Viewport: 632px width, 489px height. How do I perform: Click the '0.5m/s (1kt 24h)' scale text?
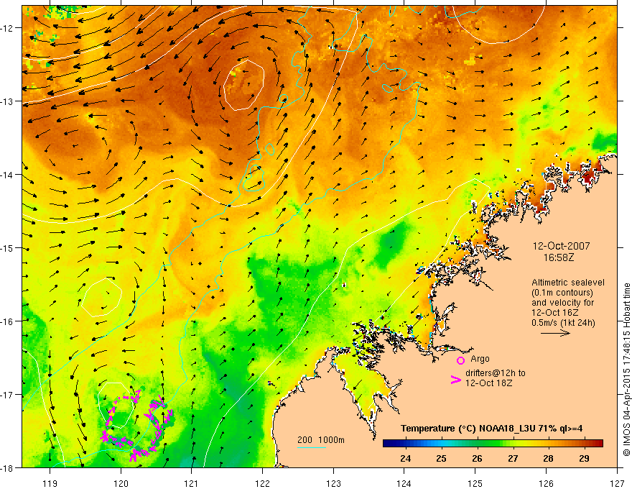(x=563, y=323)
